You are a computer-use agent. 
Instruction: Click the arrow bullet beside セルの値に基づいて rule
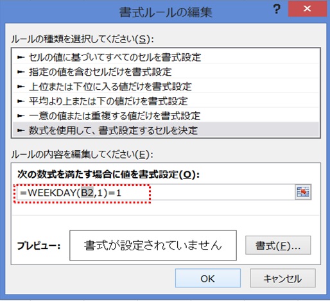point(21,57)
